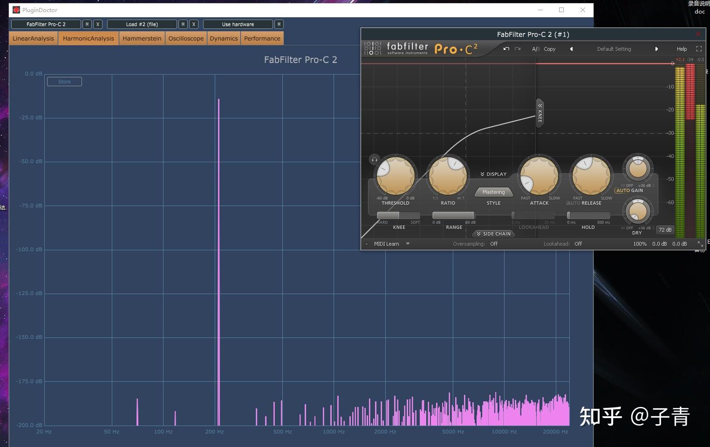
Task: Click the Range slider
Action: tap(453, 215)
